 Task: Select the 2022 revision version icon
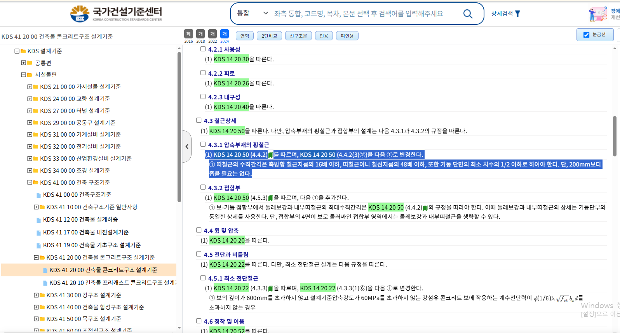(212, 34)
